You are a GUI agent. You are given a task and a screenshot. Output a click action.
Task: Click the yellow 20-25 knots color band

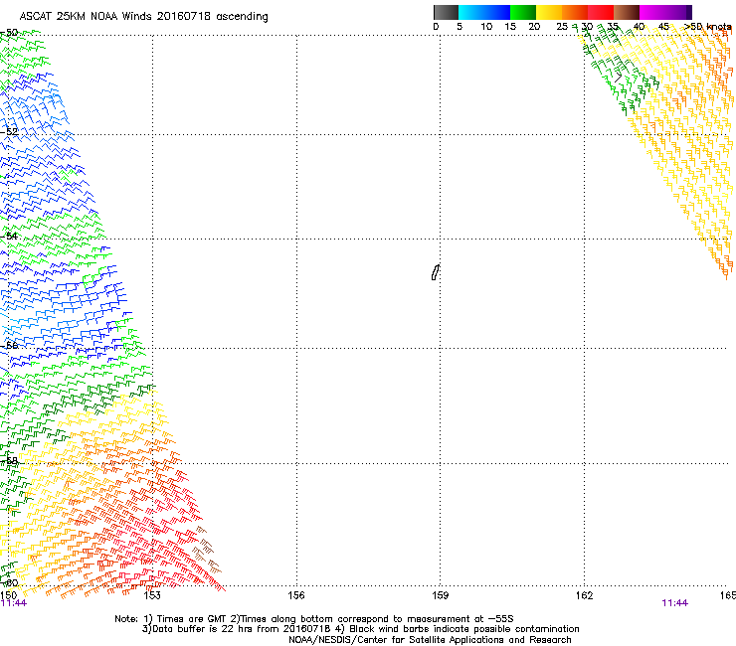pyautogui.click(x=549, y=12)
